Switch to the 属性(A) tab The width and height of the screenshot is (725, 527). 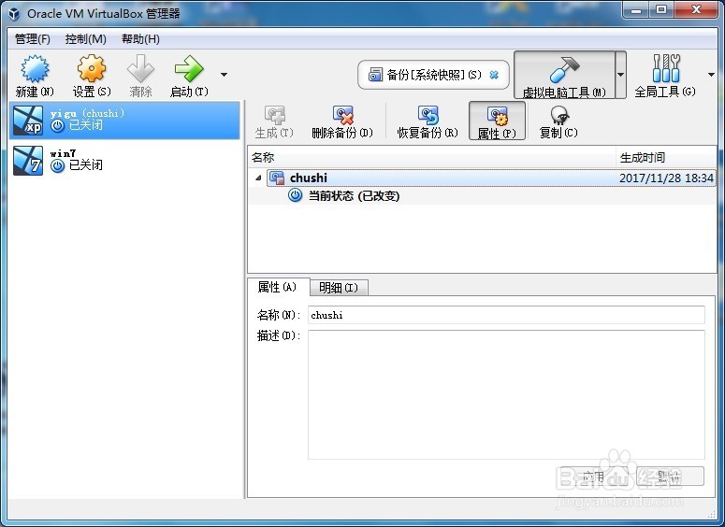(279, 287)
